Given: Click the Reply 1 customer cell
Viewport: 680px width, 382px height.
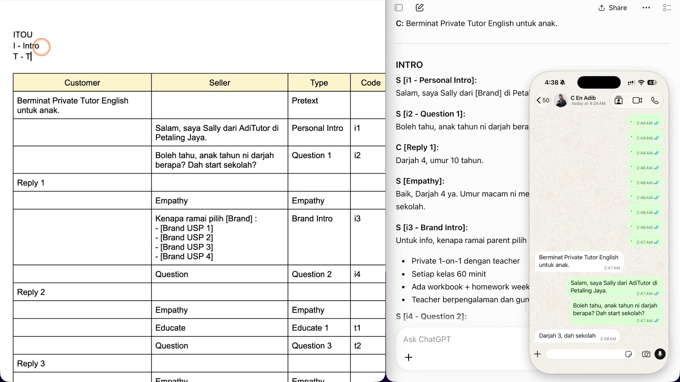Looking at the screenshot, I should pos(82,183).
